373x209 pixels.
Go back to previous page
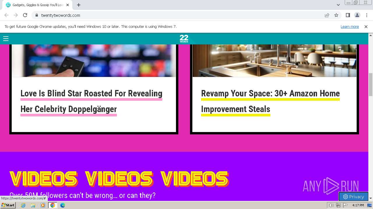click(x=6, y=15)
